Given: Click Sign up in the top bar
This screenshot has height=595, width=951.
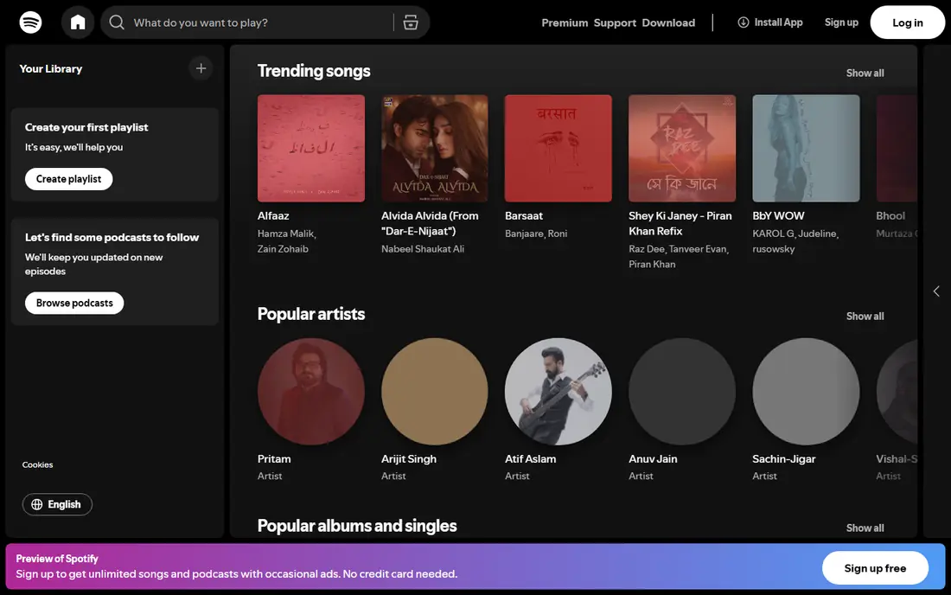Looking at the screenshot, I should (x=841, y=22).
